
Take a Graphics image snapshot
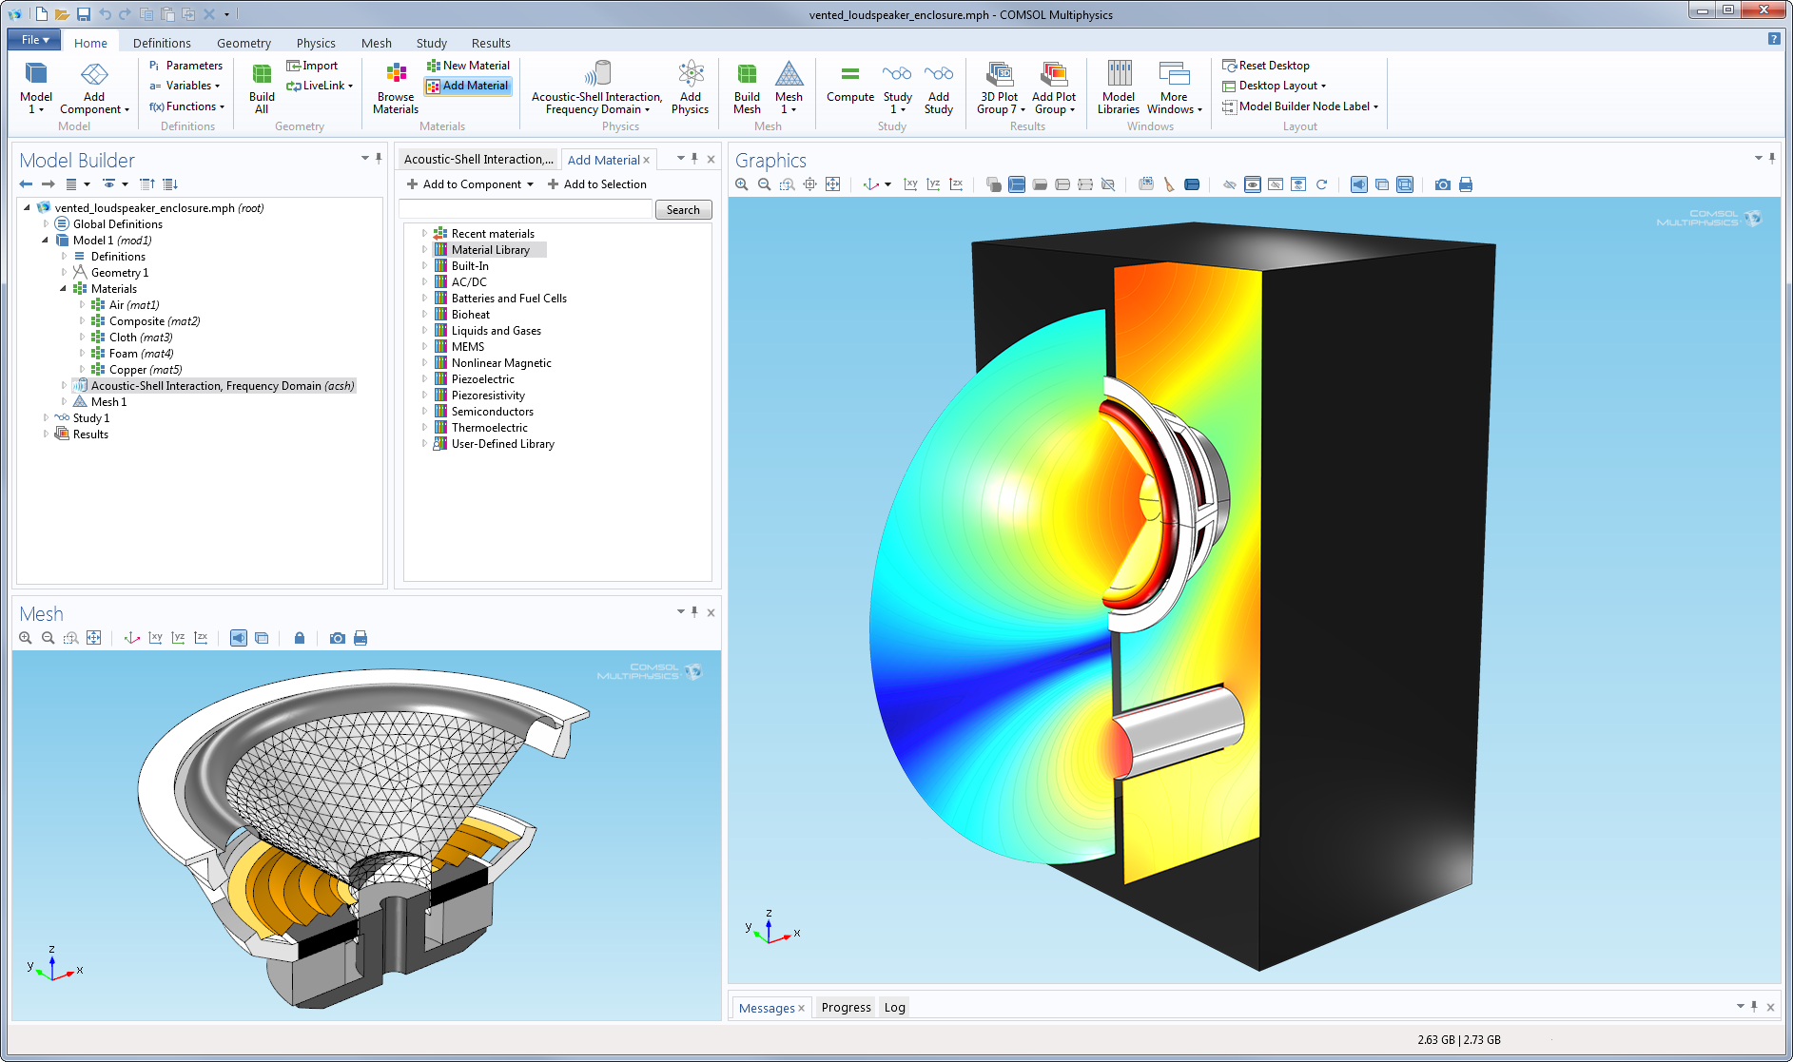coord(1443,184)
